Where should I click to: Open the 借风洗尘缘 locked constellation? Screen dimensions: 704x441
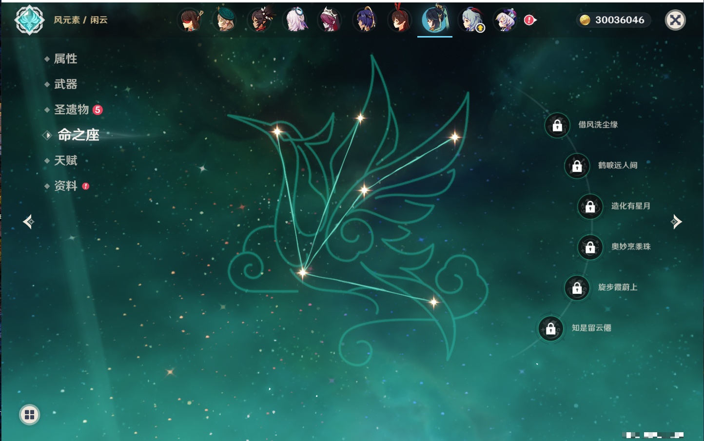(x=557, y=126)
